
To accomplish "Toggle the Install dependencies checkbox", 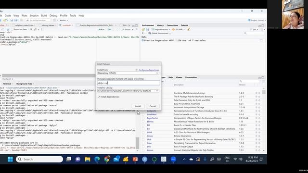I will point(99,97).
